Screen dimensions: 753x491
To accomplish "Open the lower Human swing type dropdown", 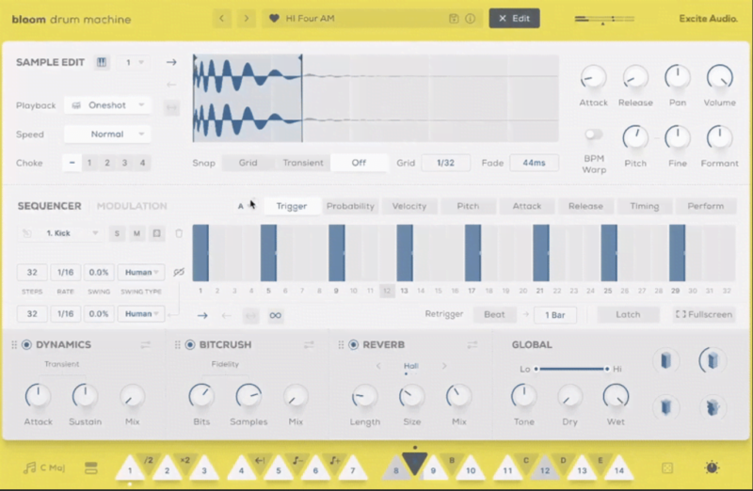I will point(141,314).
